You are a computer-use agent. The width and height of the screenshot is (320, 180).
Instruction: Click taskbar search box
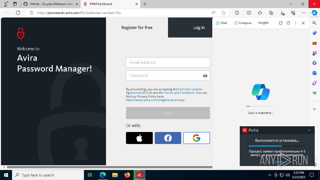[48, 175]
